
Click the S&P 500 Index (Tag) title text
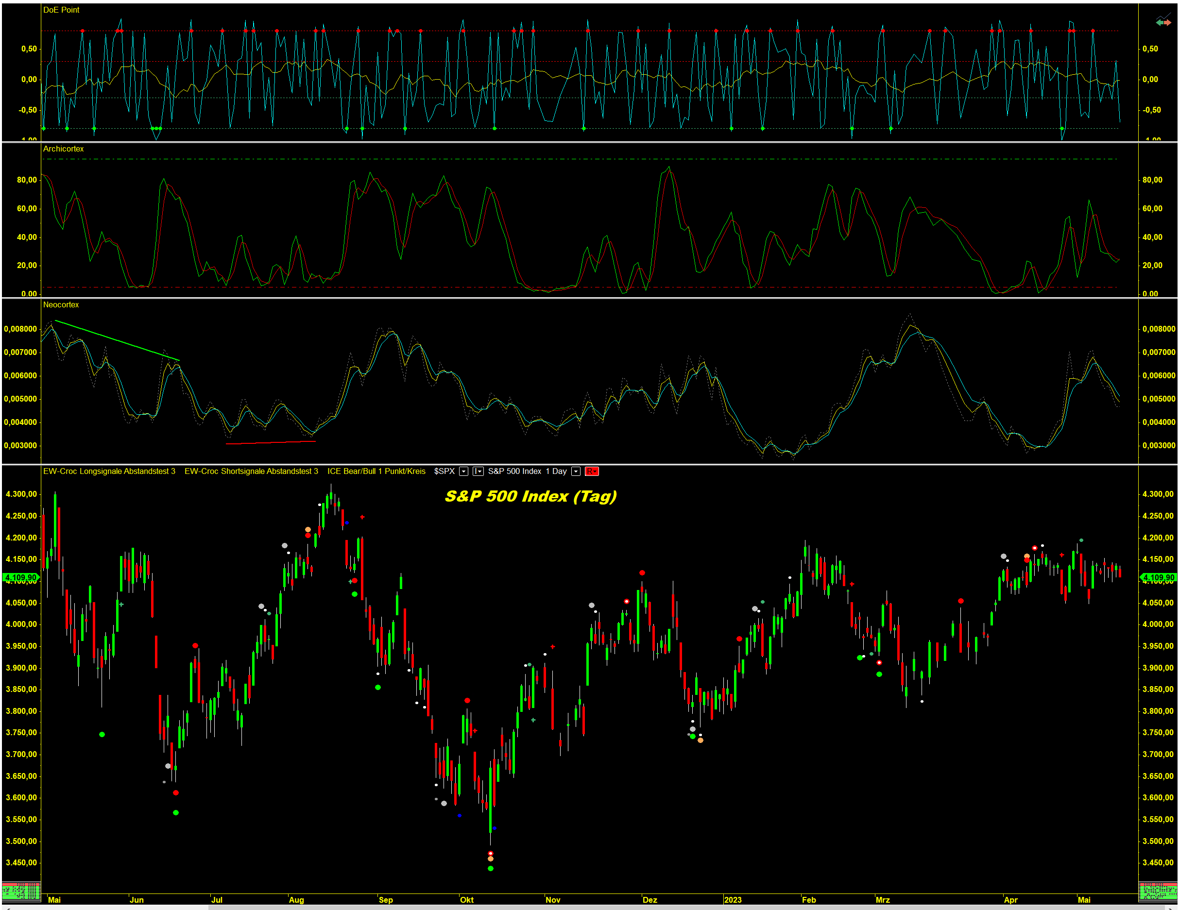click(530, 497)
